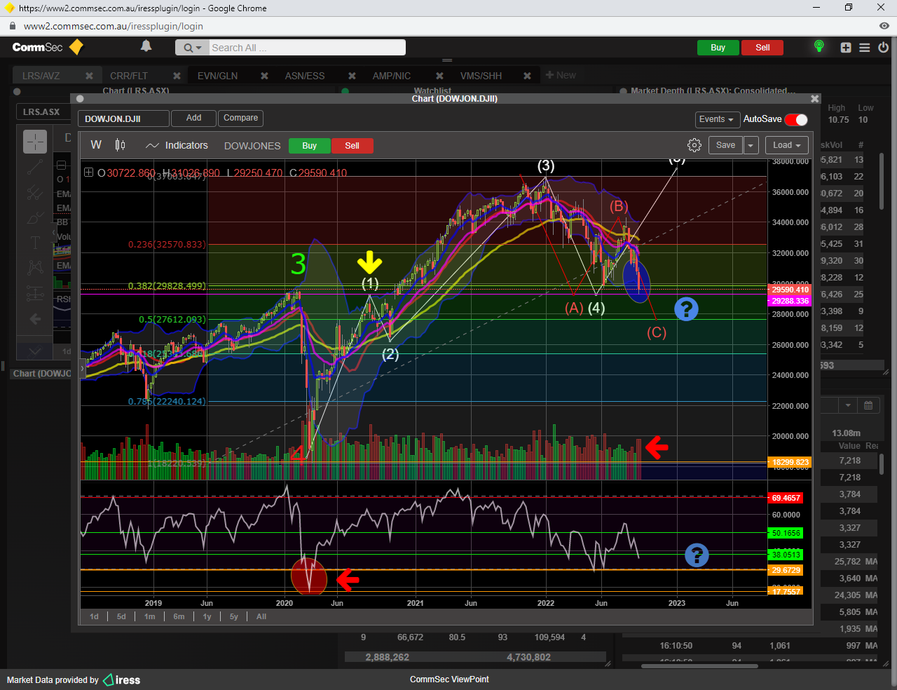The height and width of the screenshot is (690, 897).
Task: Collapse the LRS chart legend minus box
Action: pos(61,165)
